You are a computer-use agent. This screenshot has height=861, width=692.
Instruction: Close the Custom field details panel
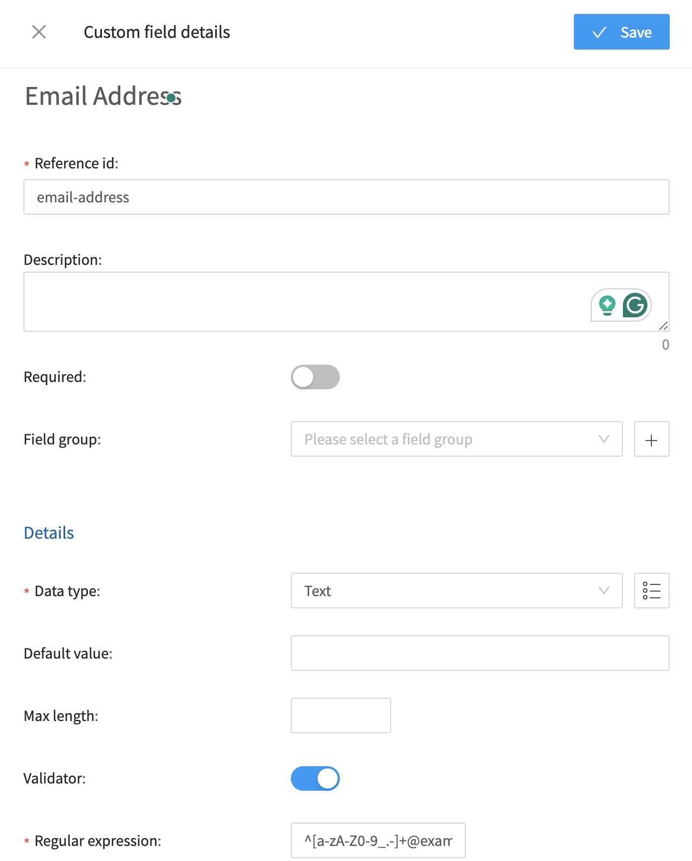click(39, 32)
